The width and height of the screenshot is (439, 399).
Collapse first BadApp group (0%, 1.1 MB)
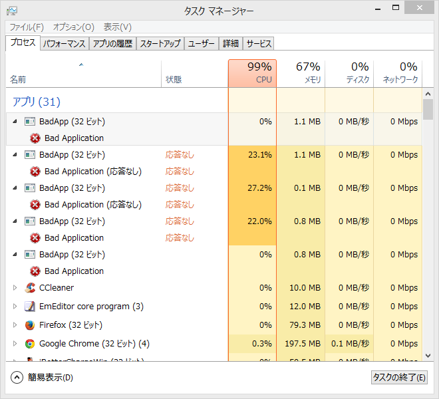[15, 122]
